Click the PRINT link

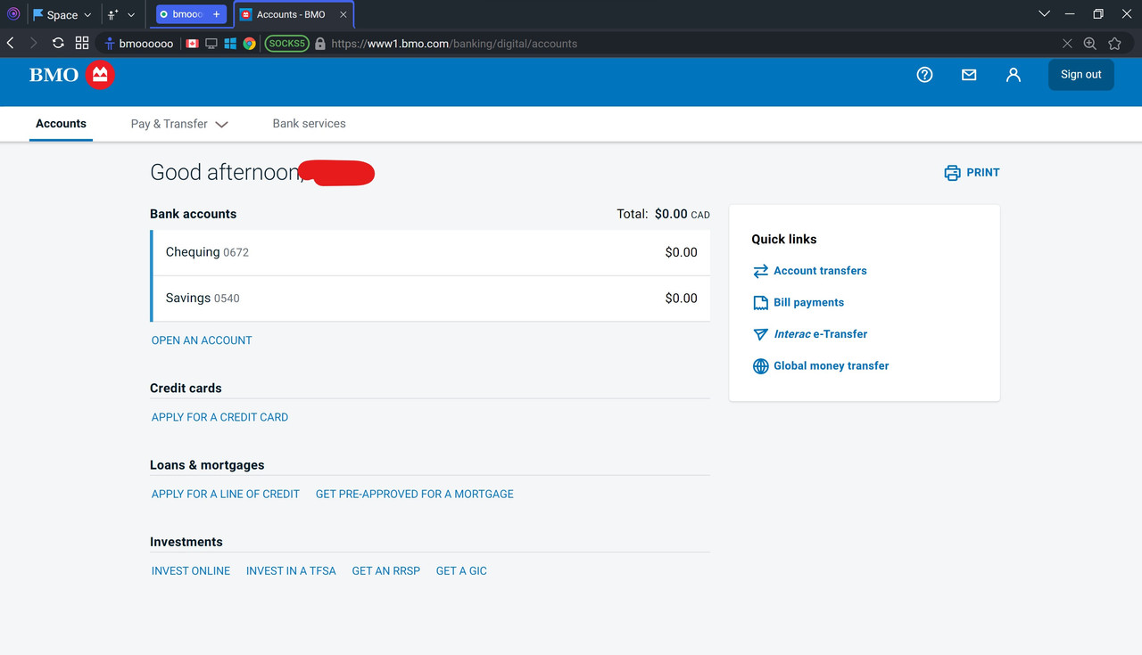click(x=983, y=173)
